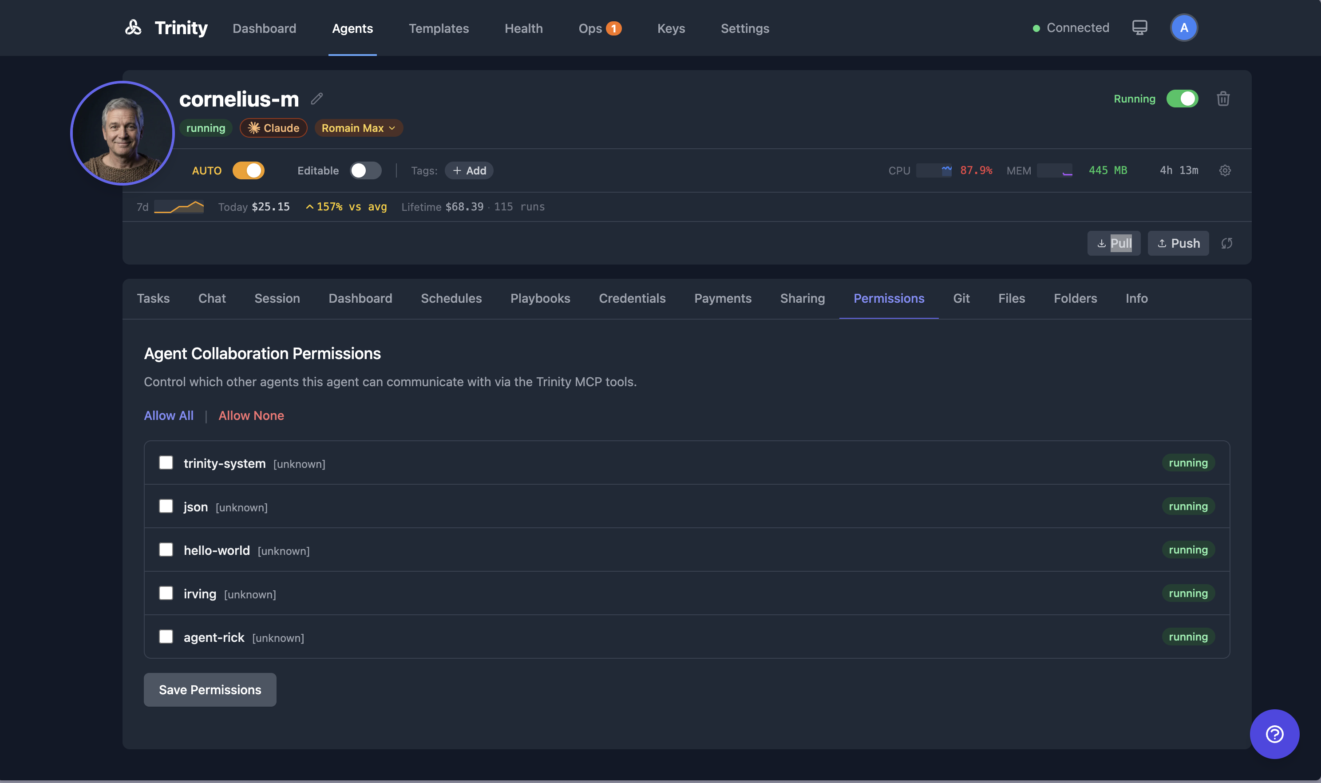Open the Keys nav item
The image size is (1321, 783).
click(x=671, y=28)
